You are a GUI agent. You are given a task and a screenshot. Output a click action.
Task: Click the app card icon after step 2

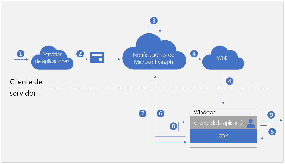97,57
